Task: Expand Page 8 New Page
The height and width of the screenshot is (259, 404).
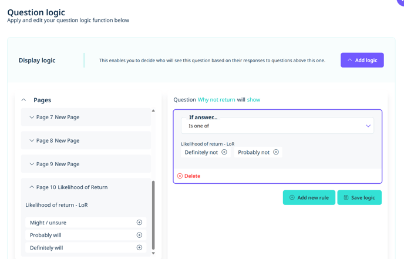Action: (32, 141)
